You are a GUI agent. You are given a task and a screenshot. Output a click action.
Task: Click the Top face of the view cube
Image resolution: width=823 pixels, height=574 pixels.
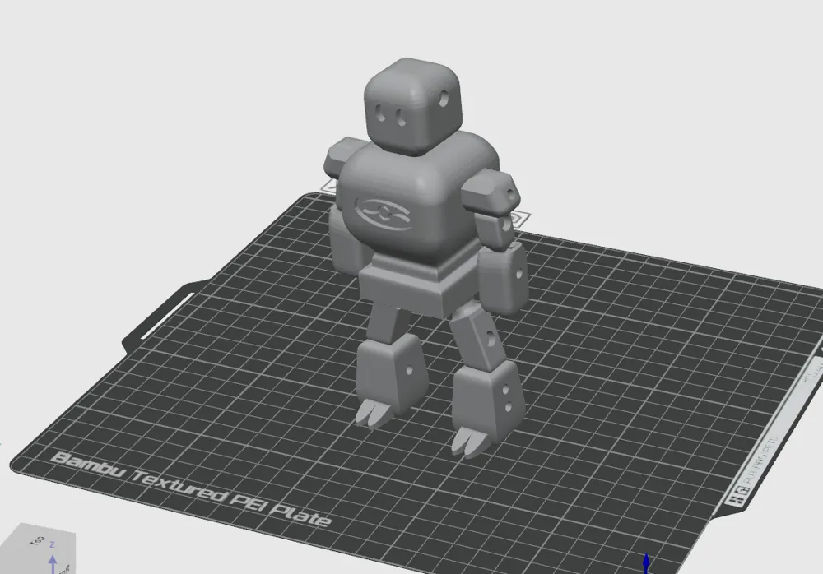pyautogui.click(x=38, y=540)
